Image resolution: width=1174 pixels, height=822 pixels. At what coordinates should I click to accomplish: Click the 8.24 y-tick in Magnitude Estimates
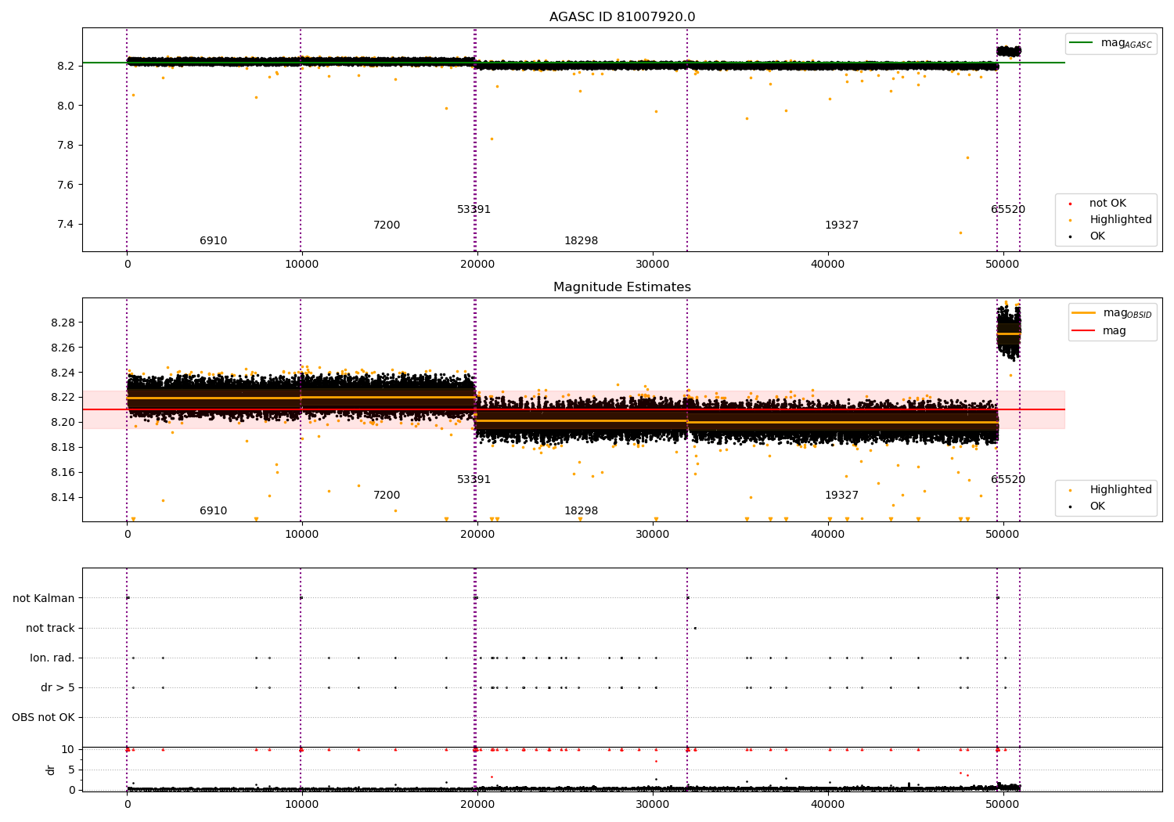pyautogui.click(x=63, y=373)
